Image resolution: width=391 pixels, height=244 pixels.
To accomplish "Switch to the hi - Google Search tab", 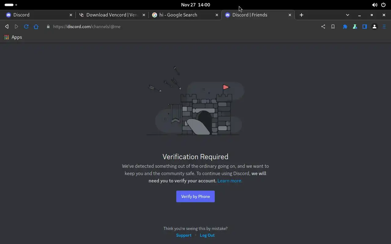I will [185, 15].
